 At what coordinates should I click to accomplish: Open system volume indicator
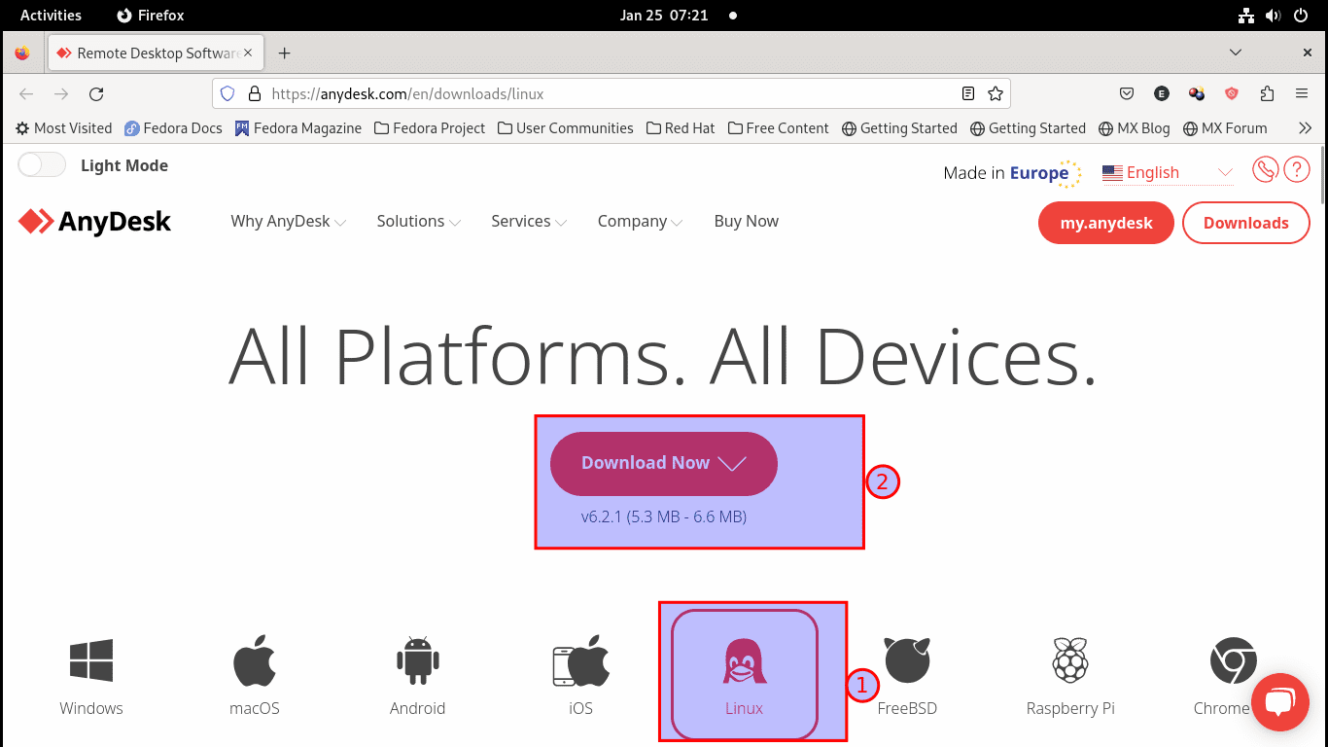(x=1274, y=16)
